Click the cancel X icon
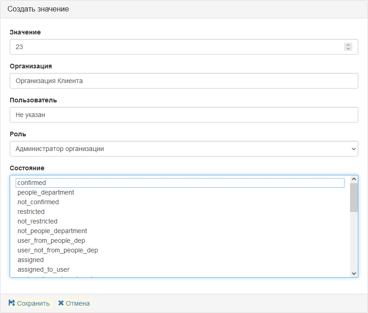Viewport: 368px width, 313px height. [61, 303]
